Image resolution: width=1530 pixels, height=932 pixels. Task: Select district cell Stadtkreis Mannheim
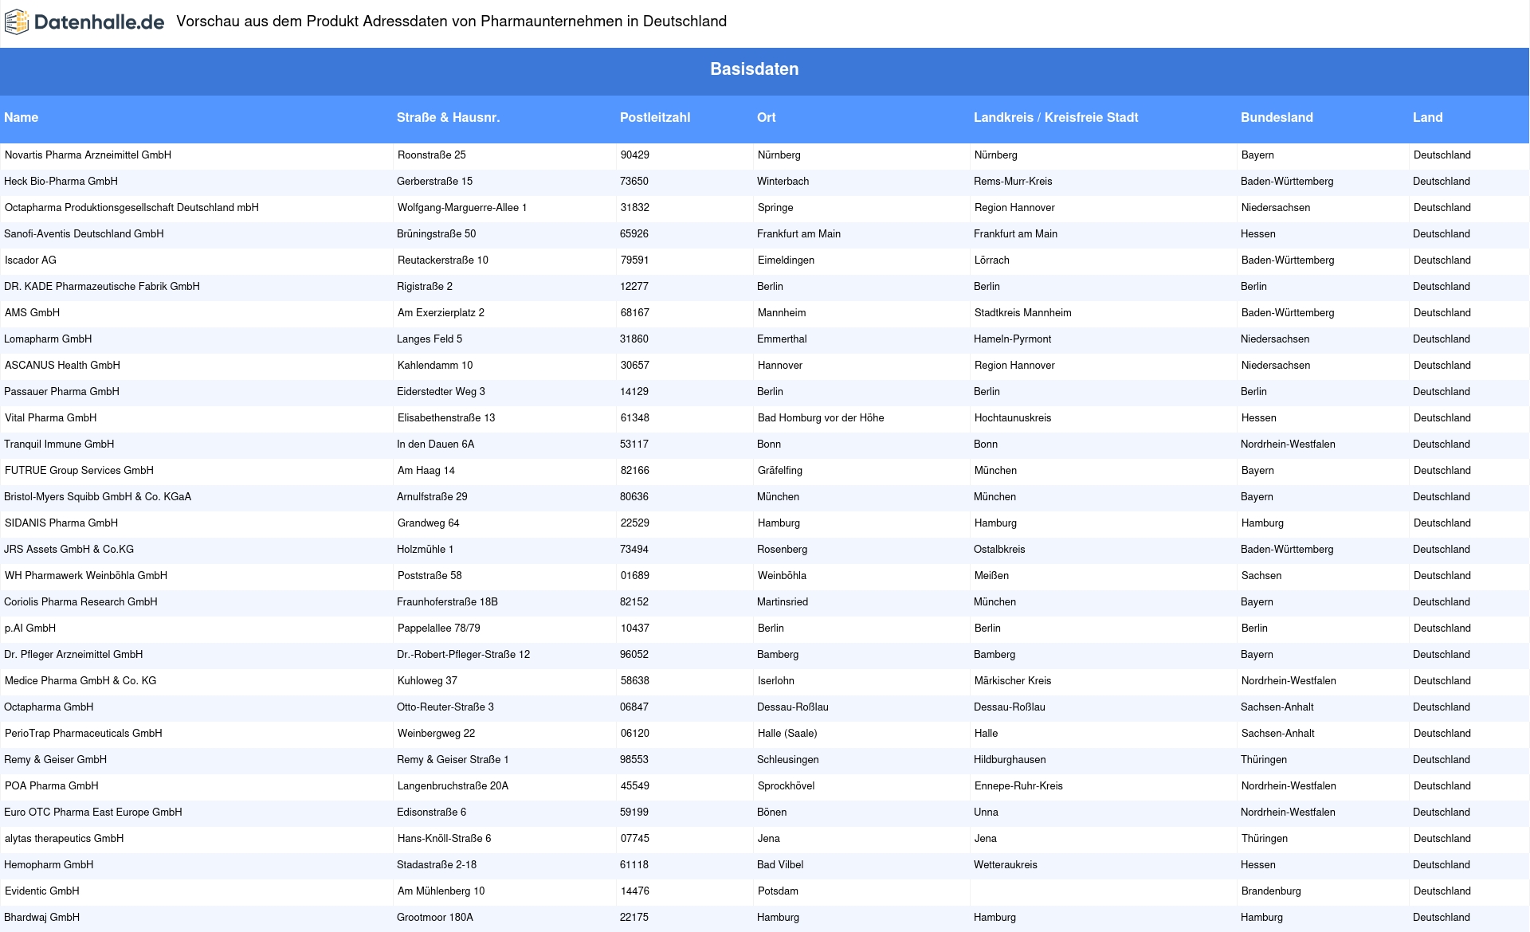[x=1023, y=313]
